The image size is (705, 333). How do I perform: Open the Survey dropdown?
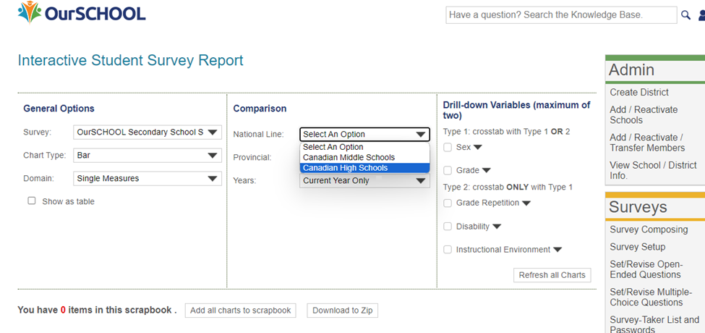tap(148, 132)
